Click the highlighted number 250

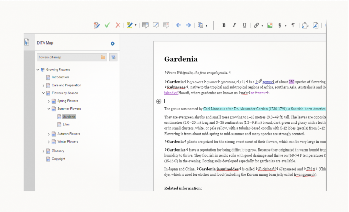click(x=292, y=82)
